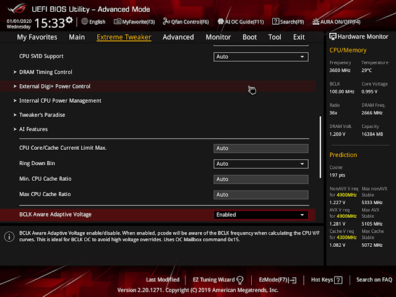The width and height of the screenshot is (396, 297).
Task: Click the ROG logo icon
Action: coord(17,8)
